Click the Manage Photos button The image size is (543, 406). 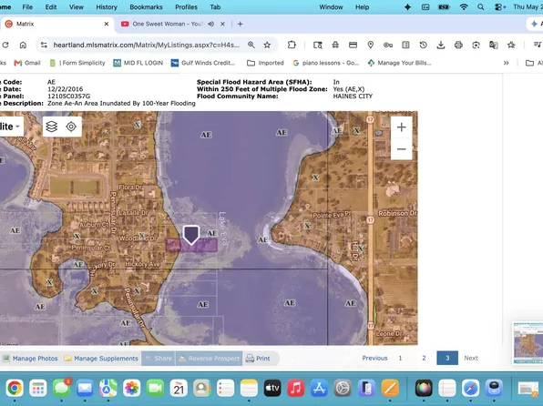tap(30, 359)
